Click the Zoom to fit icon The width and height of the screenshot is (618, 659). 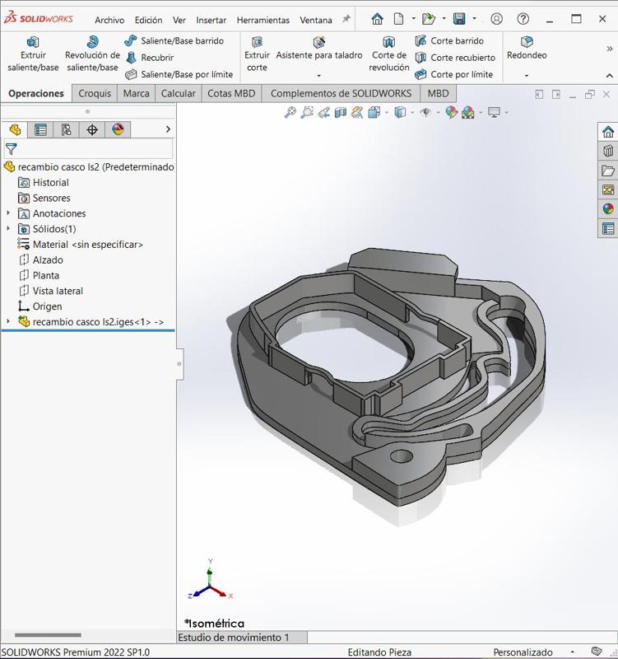290,112
